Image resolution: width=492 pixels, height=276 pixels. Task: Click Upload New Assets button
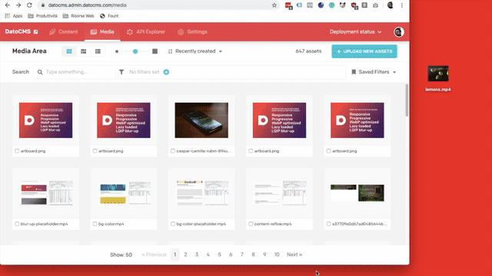click(x=364, y=51)
